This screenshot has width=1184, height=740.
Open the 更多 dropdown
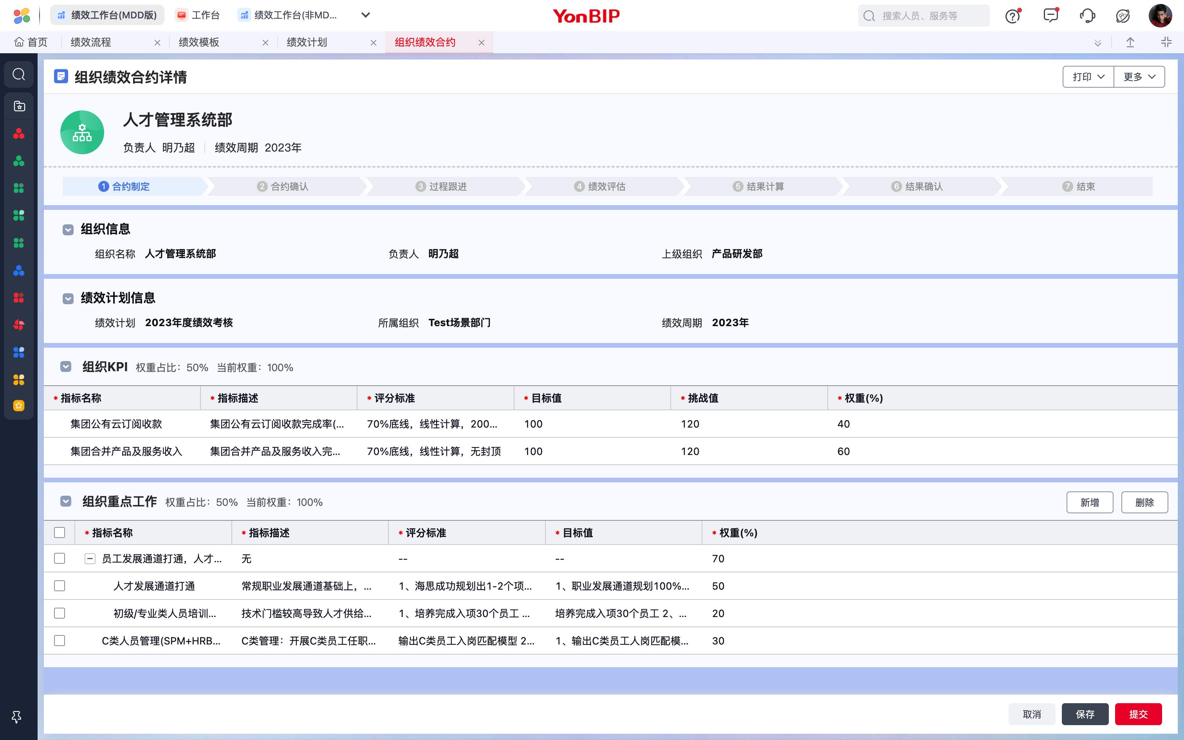1139,77
